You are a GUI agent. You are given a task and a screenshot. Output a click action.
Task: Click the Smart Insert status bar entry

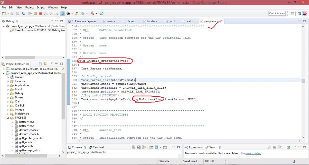190,161
